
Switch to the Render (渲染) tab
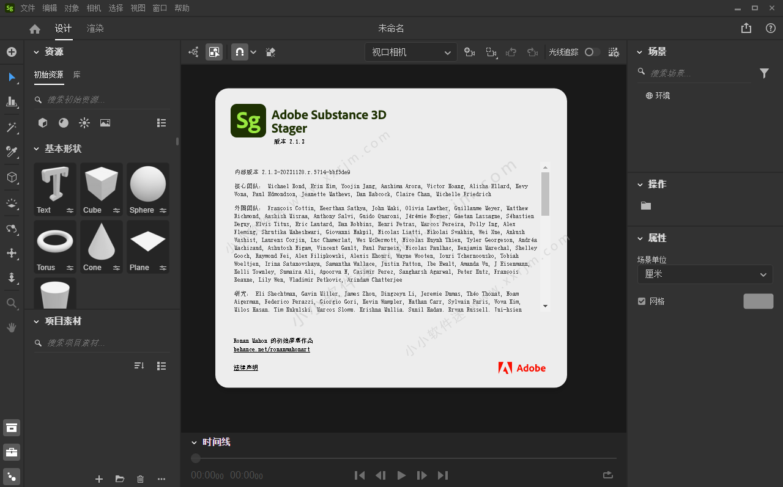(95, 29)
